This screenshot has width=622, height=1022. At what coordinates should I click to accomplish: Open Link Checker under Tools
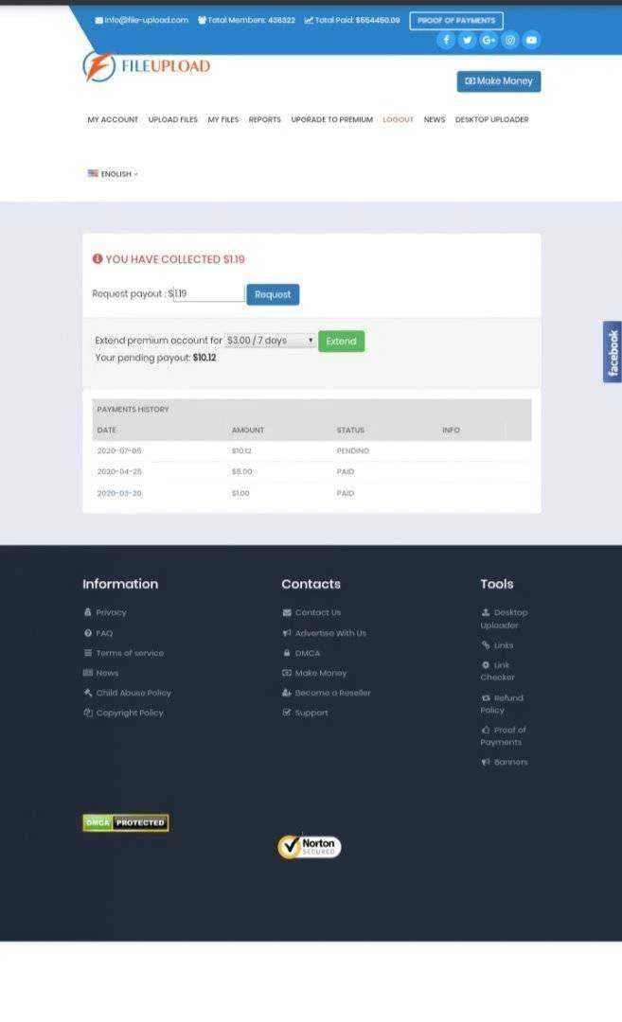497,671
